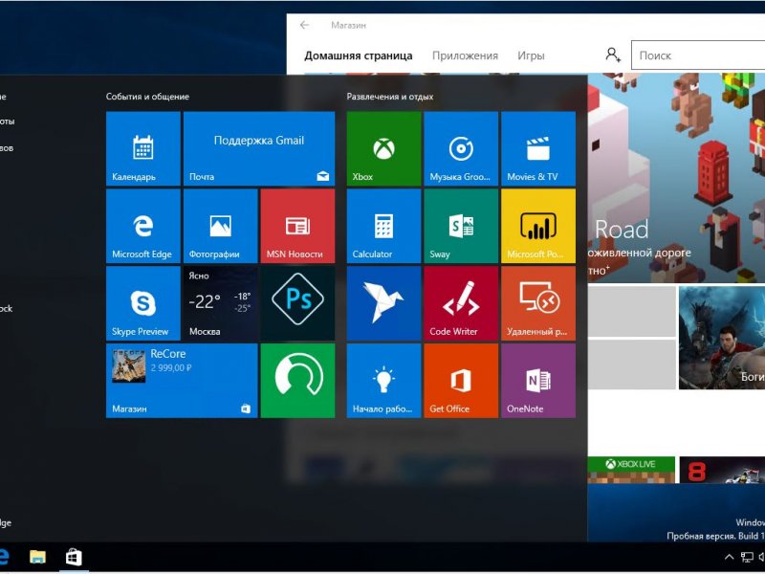This screenshot has height=574, width=765.
Task: Open the Удаленный рабочий стол tile
Action: click(538, 303)
